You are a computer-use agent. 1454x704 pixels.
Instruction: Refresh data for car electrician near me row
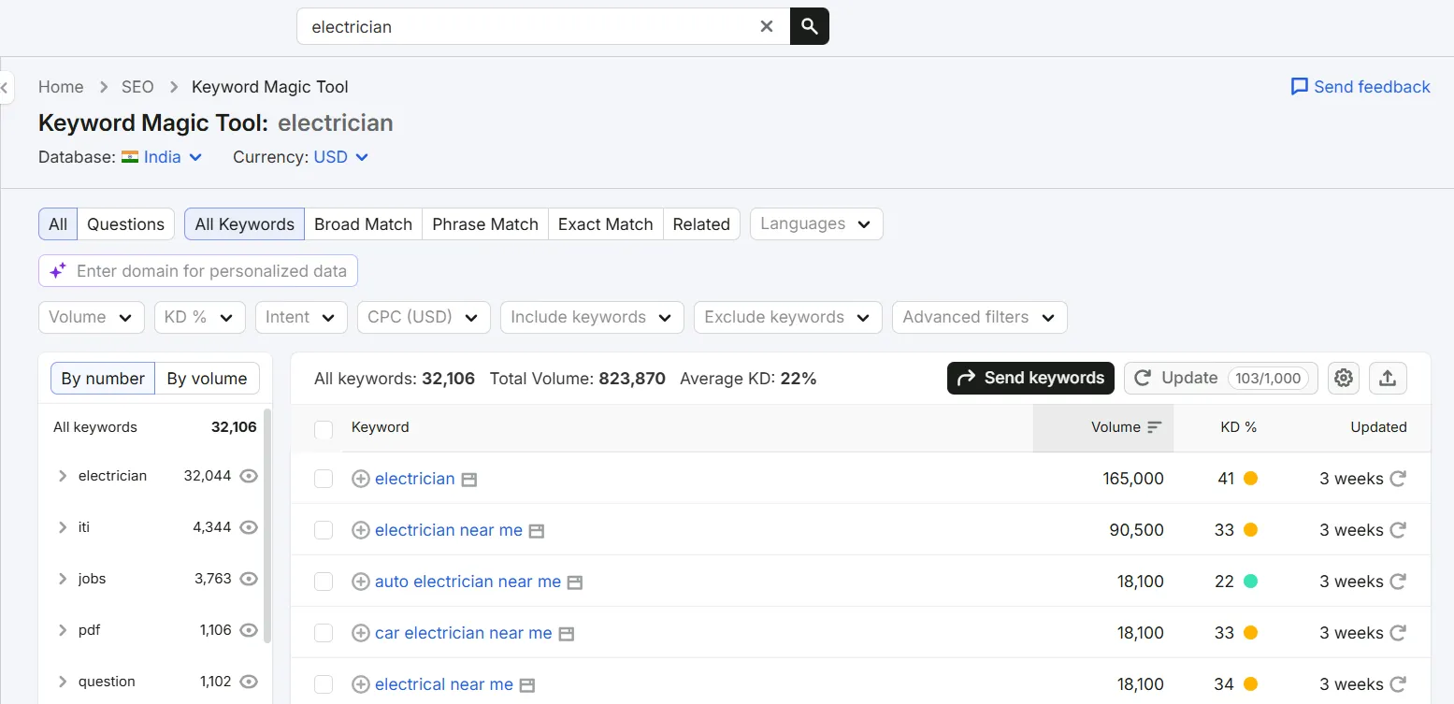click(1398, 633)
